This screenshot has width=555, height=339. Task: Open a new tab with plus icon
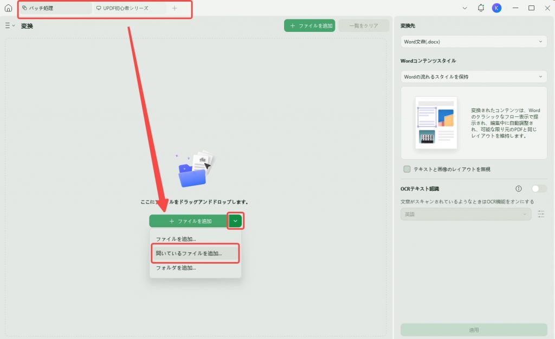175,8
